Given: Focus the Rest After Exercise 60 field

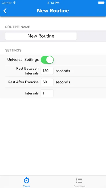Looking at the screenshot, I should coord(47,82).
